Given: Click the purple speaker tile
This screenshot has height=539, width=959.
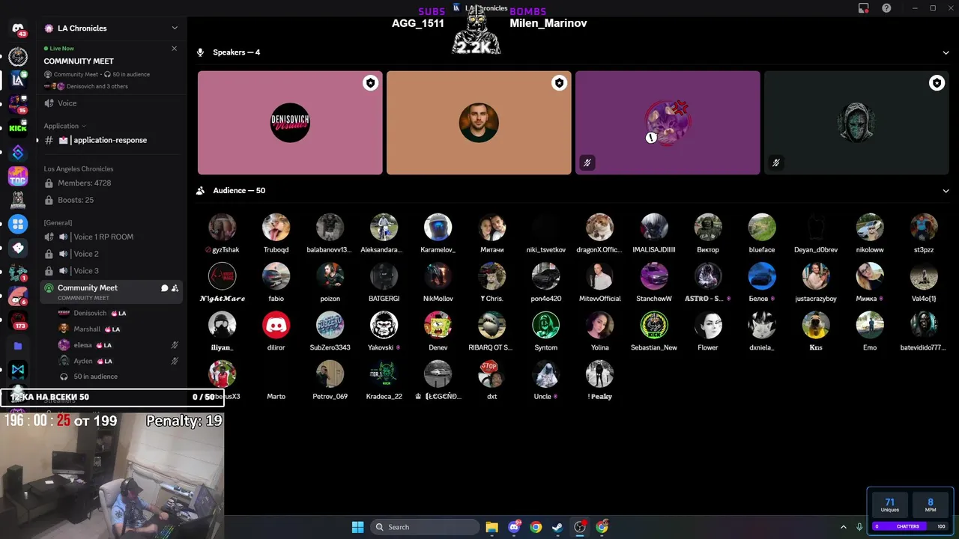Looking at the screenshot, I should tap(668, 123).
